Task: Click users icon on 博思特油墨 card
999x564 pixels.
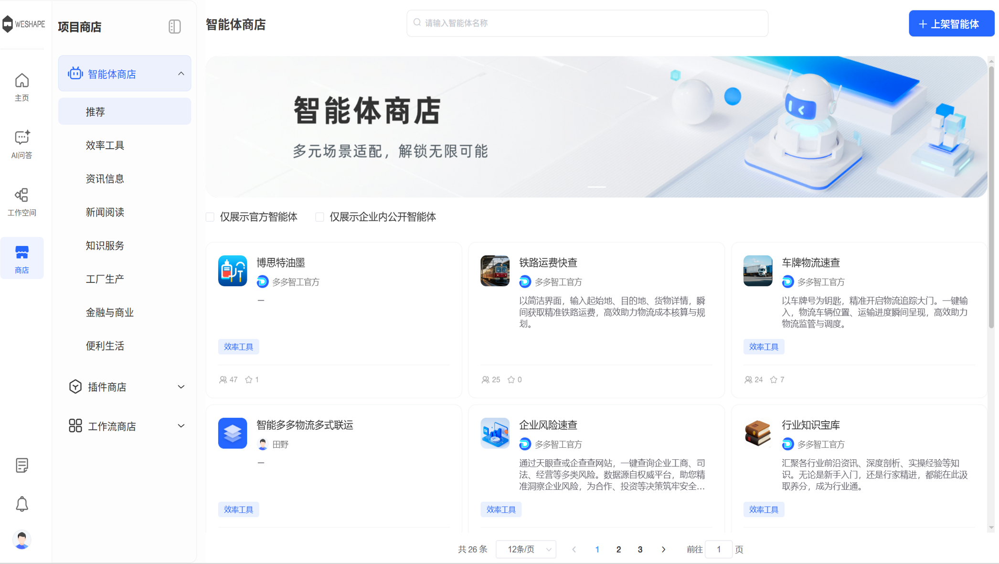Action: pyautogui.click(x=223, y=380)
